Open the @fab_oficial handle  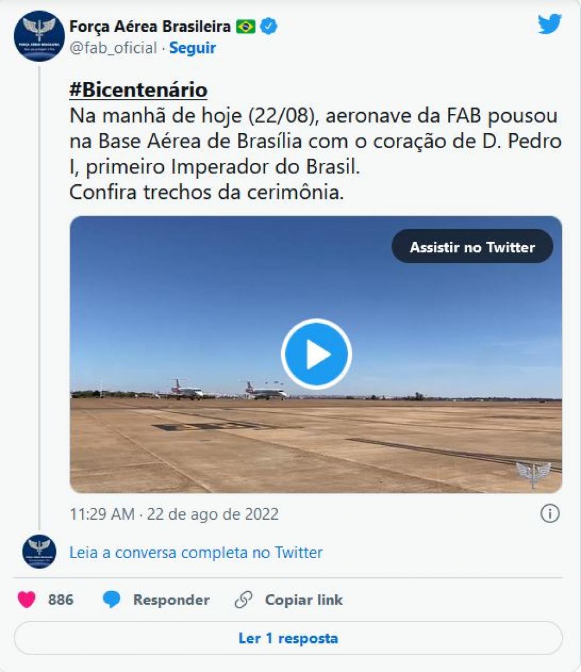point(113,48)
